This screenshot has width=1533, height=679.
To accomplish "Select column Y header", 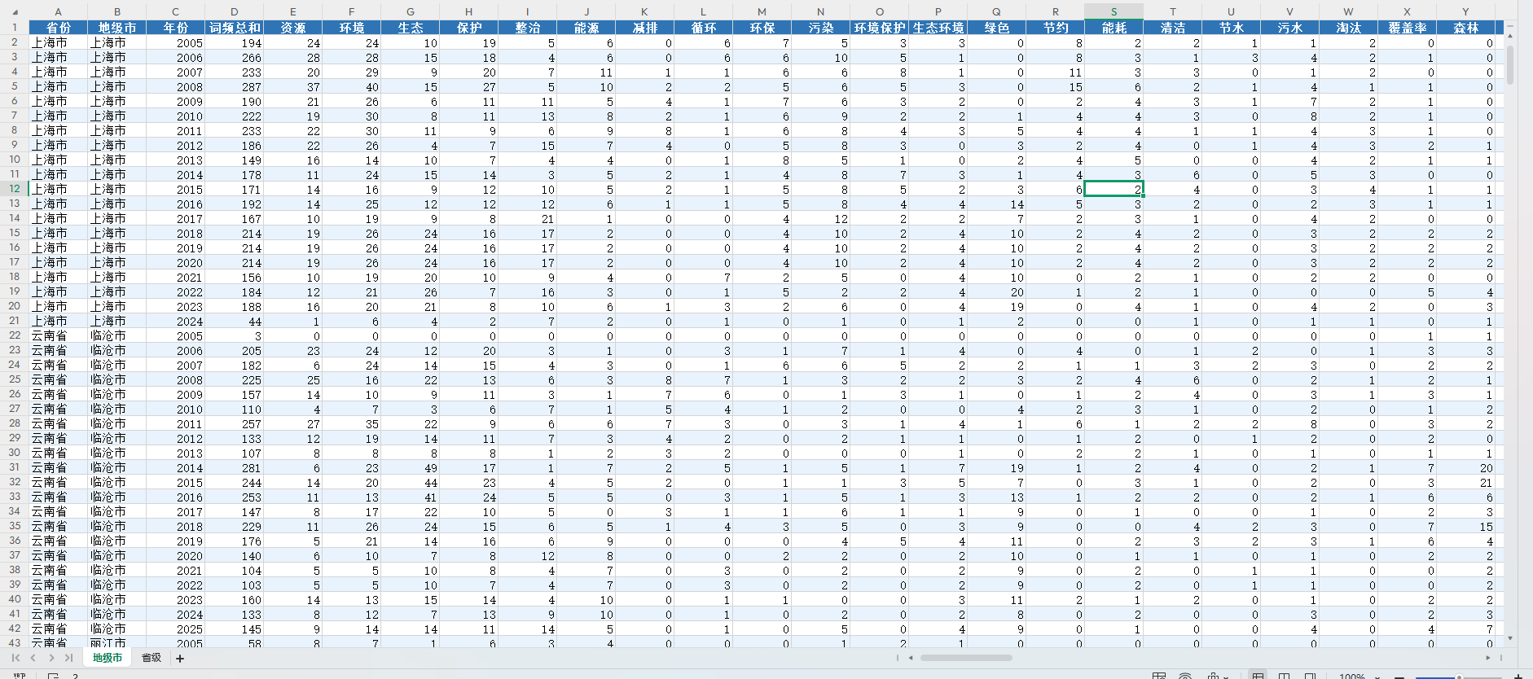I will pos(1465,11).
